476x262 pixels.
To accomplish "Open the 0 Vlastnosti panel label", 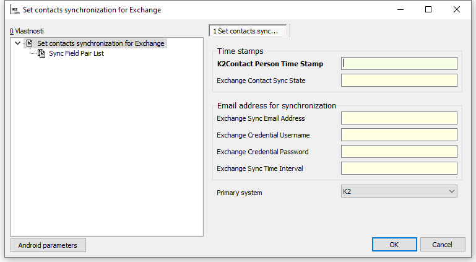I will click(27, 30).
